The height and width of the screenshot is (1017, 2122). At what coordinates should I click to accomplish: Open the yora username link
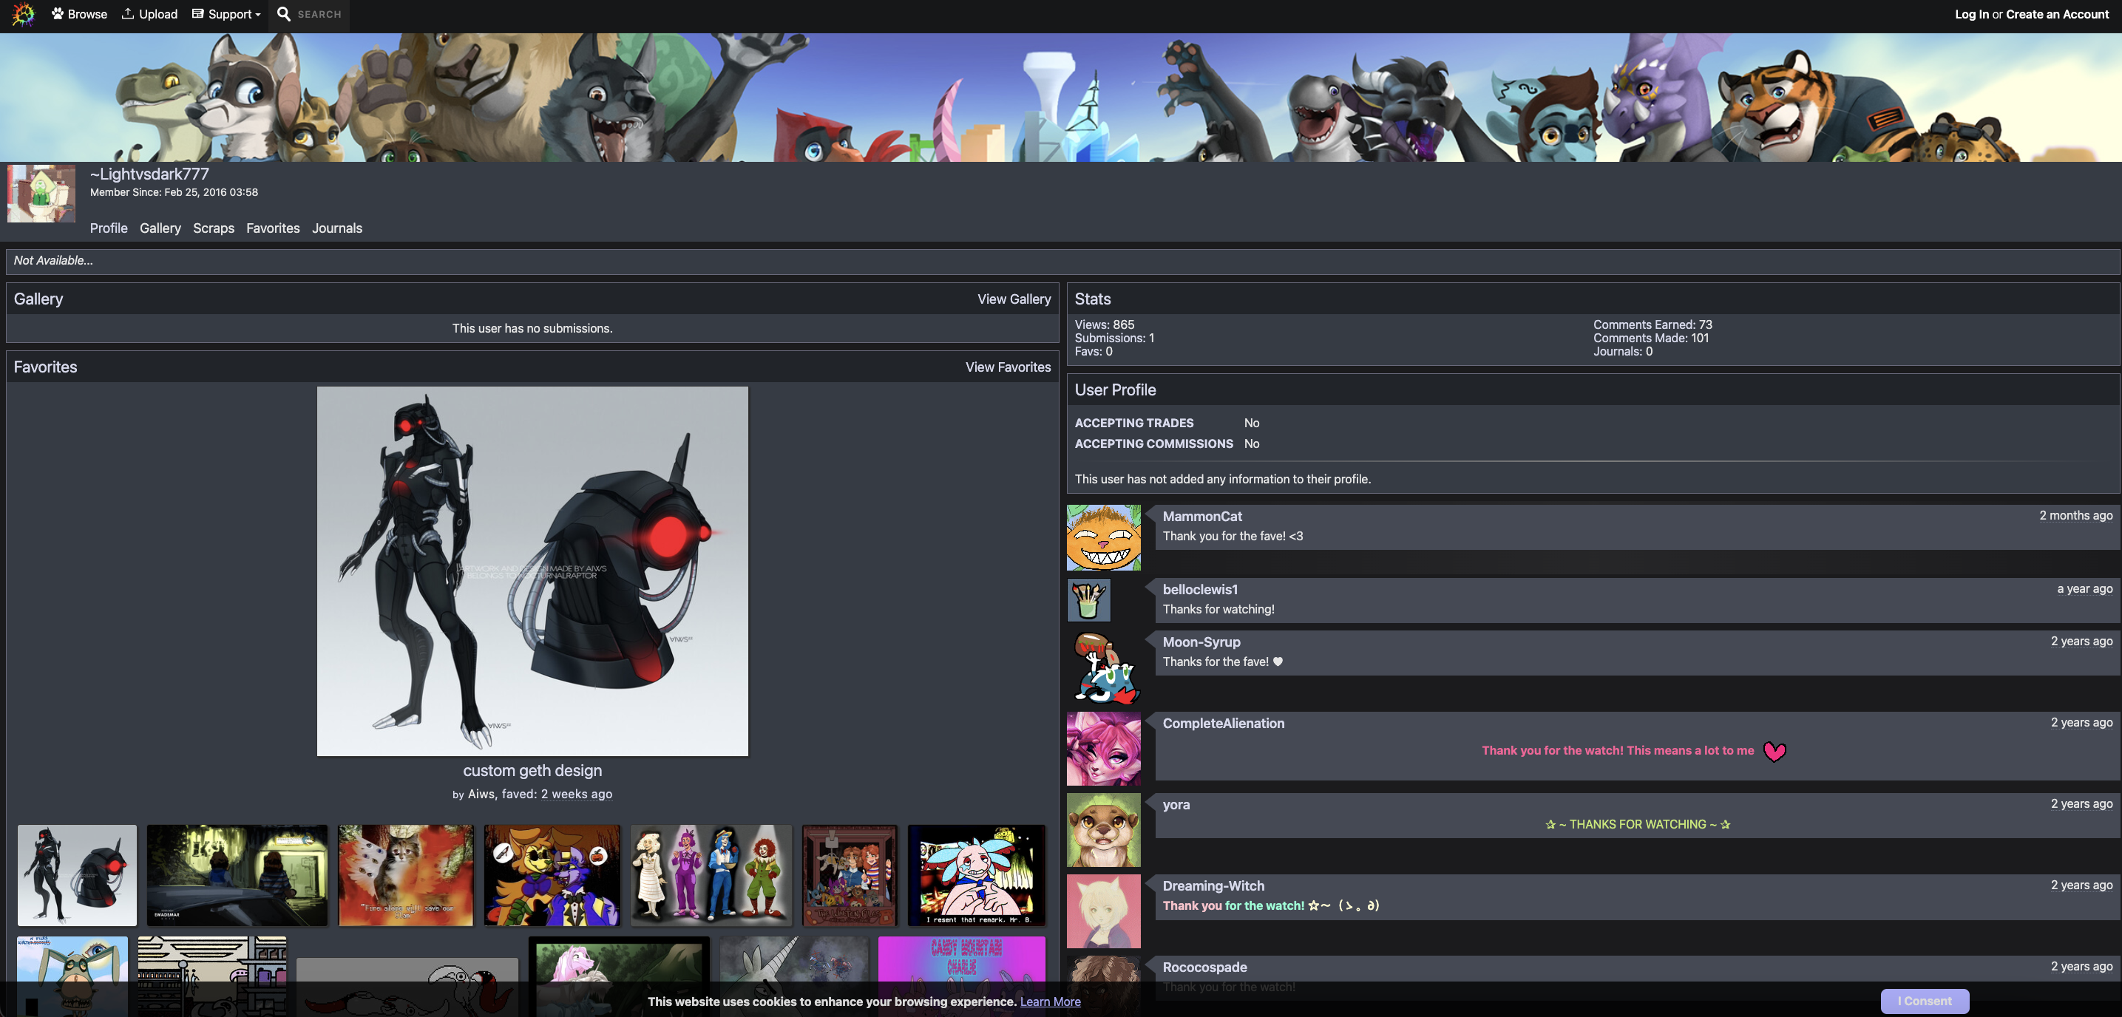coord(1176,805)
